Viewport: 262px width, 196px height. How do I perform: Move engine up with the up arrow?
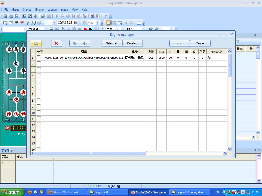tap(75, 43)
